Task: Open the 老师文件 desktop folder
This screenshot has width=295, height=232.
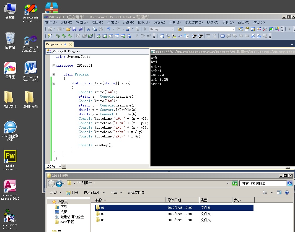Action: [10, 100]
